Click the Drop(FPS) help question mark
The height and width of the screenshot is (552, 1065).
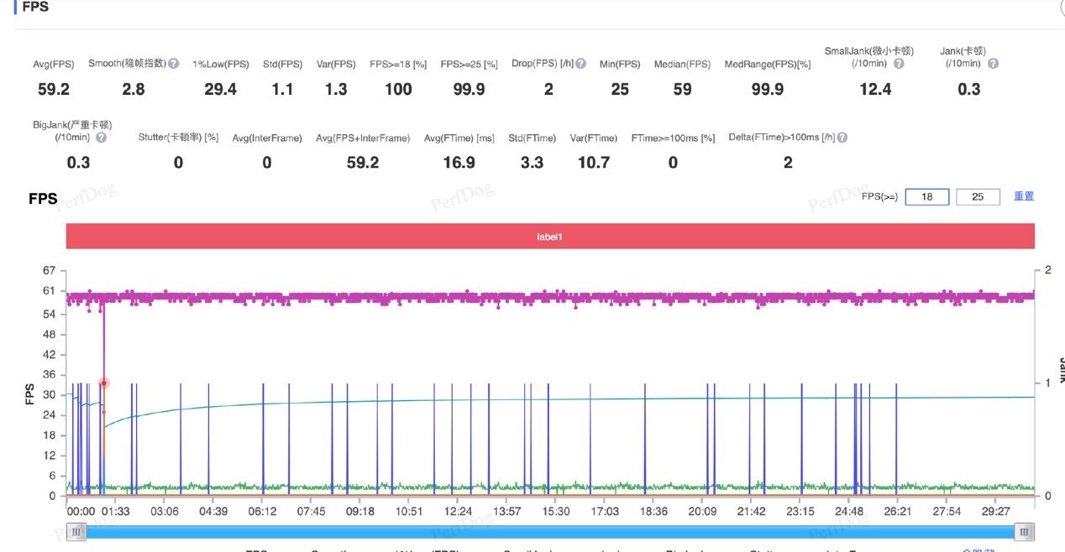[x=581, y=64]
